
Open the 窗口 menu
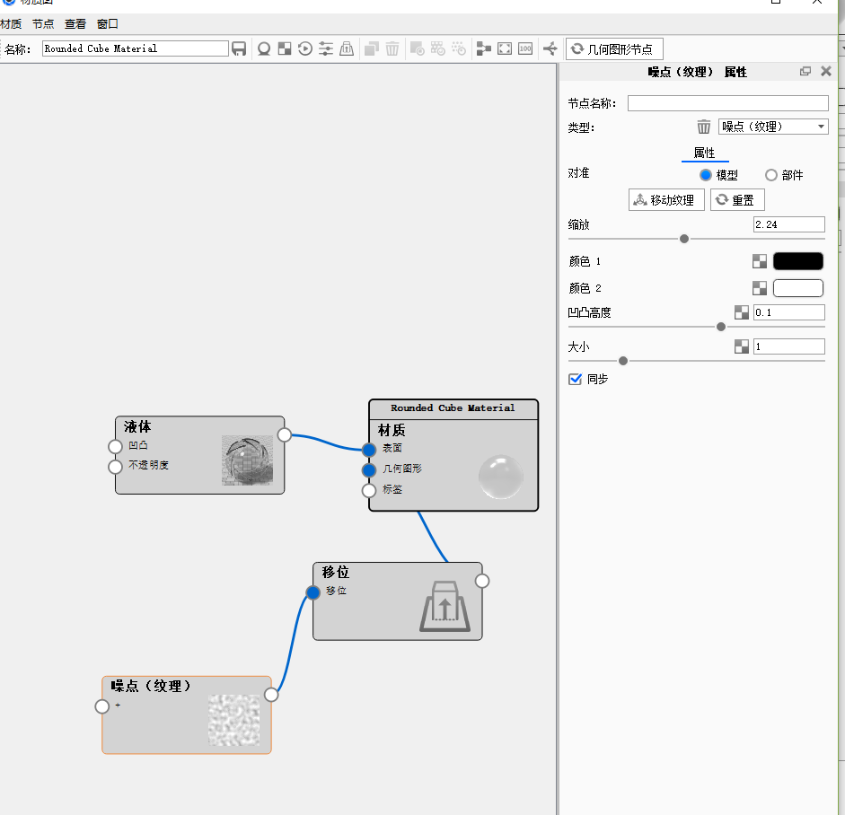(x=107, y=23)
